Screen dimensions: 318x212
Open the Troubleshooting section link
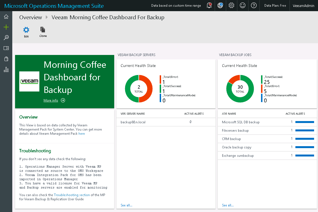coord(72,195)
